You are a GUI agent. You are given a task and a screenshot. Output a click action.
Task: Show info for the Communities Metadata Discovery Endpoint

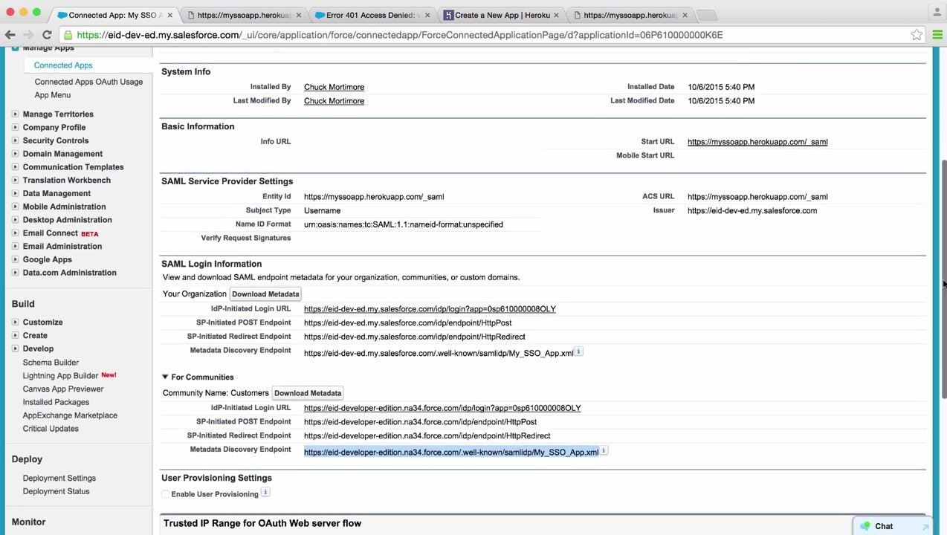pos(604,450)
